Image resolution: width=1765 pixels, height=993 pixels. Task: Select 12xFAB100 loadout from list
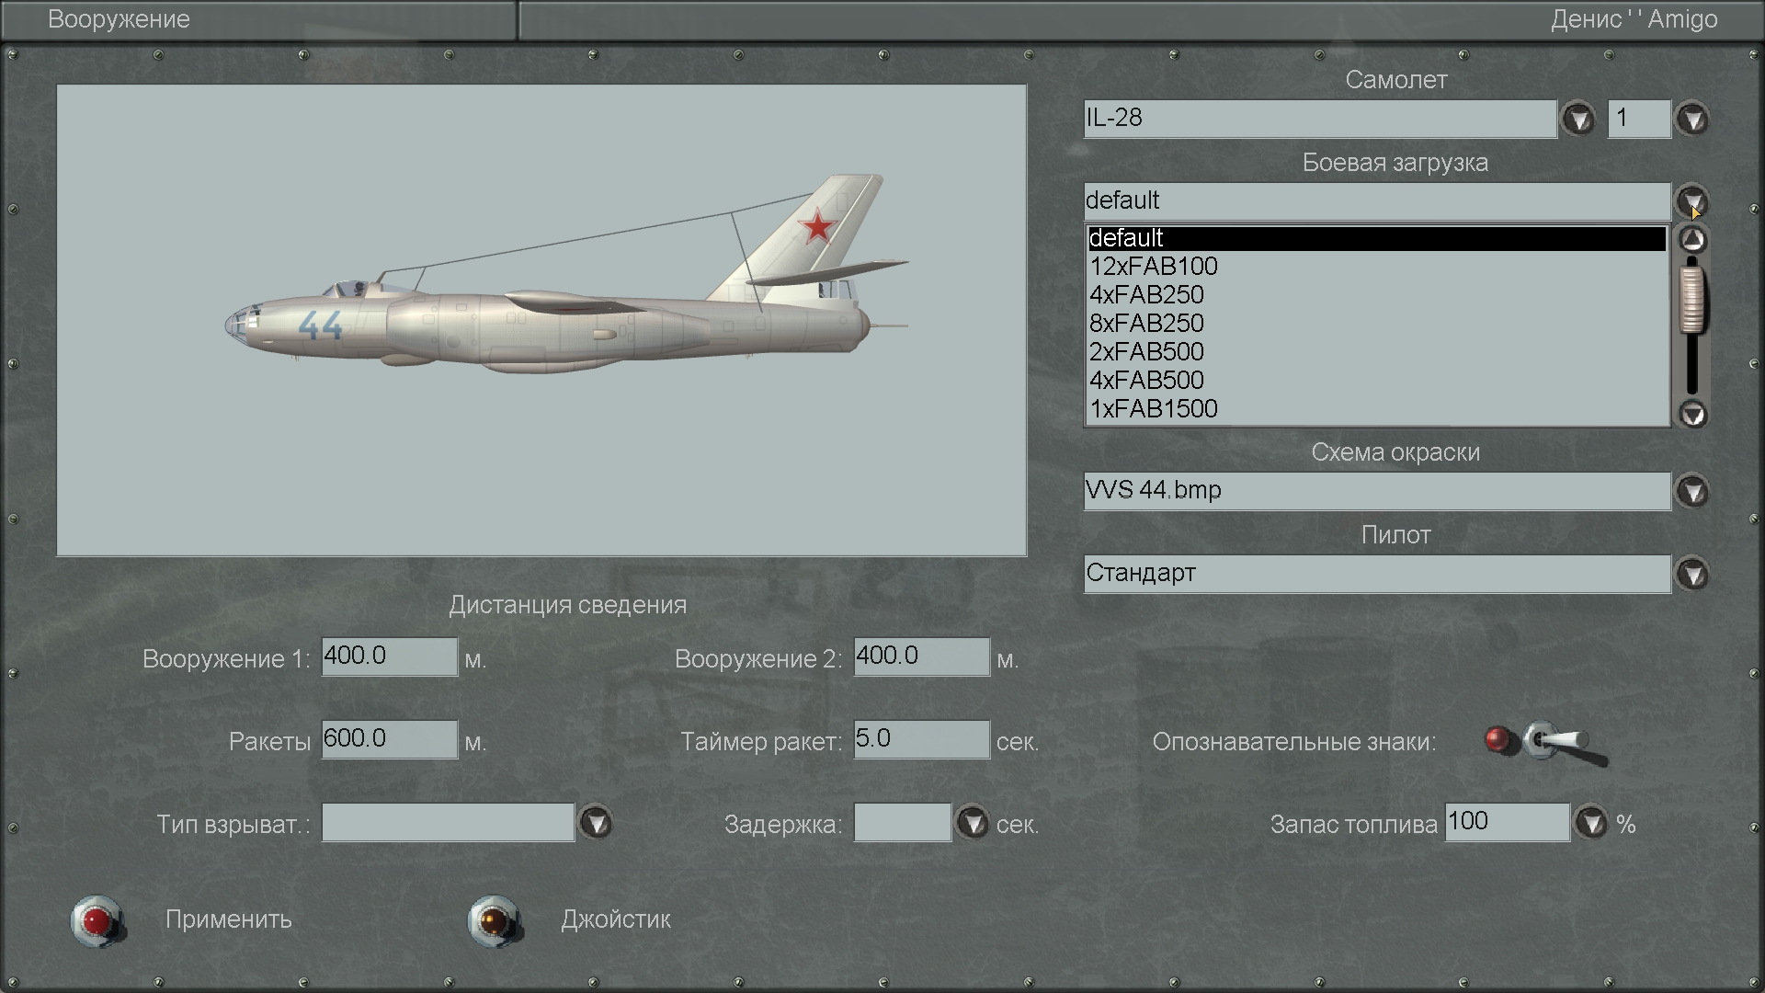coord(1154,267)
